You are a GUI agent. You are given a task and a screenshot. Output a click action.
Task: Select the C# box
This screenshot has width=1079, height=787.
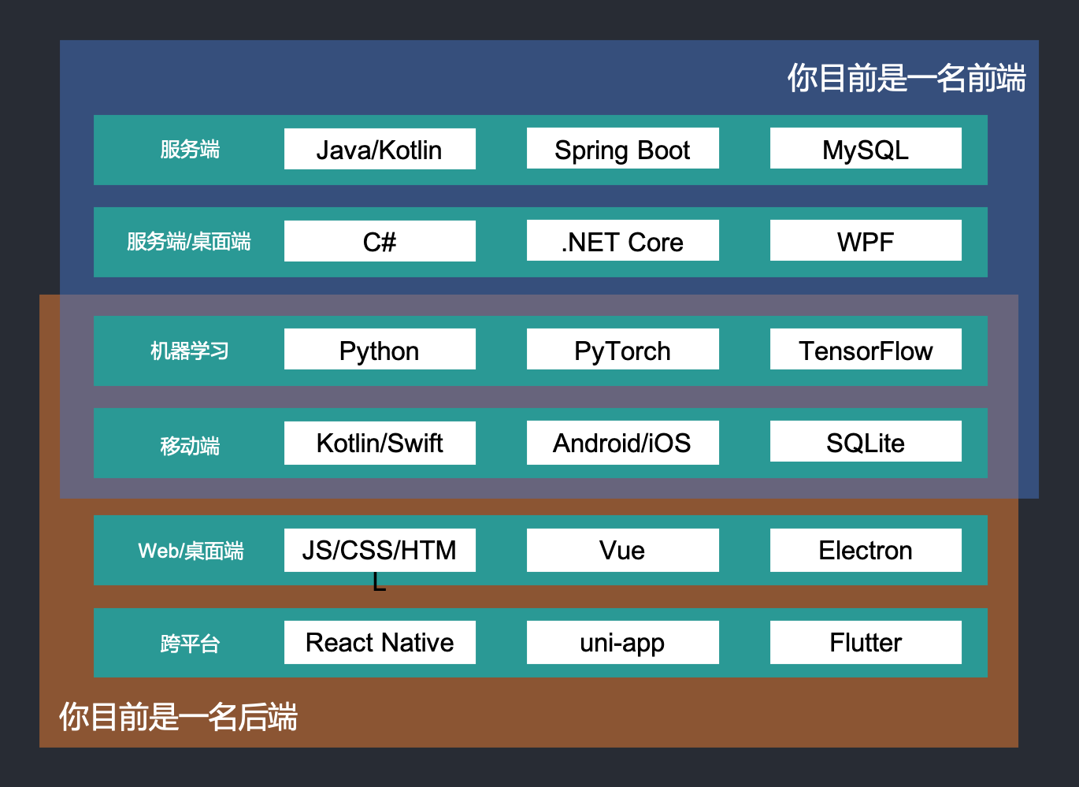coord(380,241)
